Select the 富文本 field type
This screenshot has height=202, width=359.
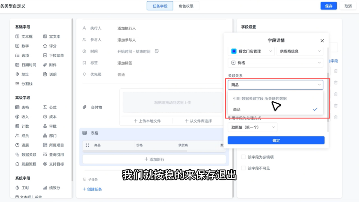[52, 37]
